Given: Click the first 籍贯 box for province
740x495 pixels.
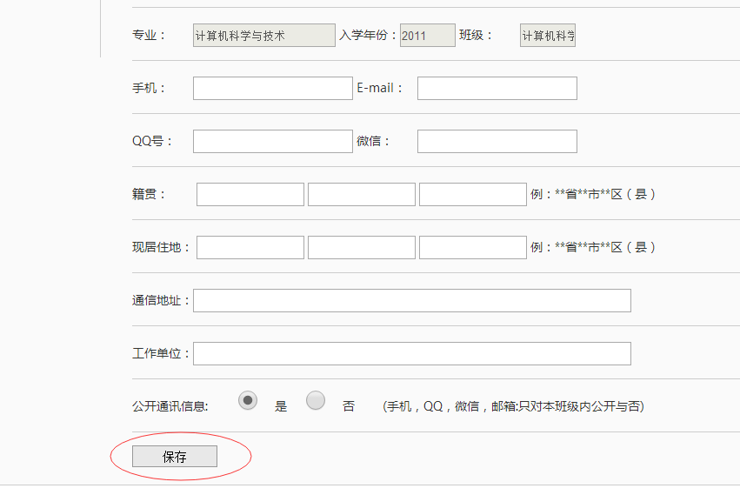Looking at the screenshot, I should [x=250, y=195].
